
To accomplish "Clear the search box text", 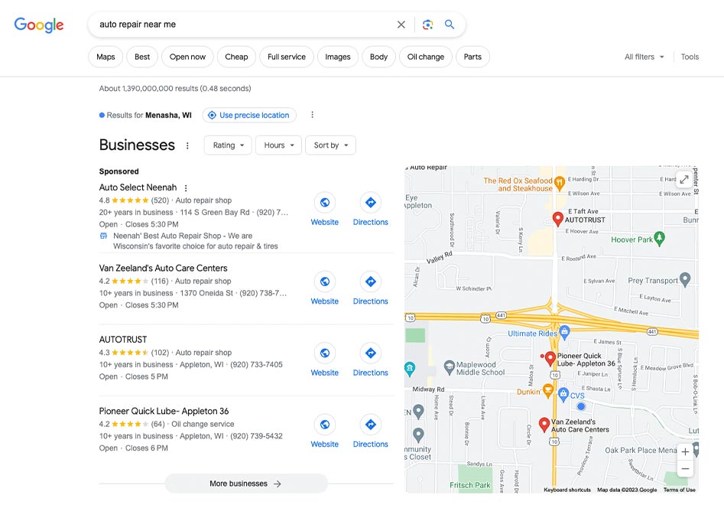I will click(401, 24).
